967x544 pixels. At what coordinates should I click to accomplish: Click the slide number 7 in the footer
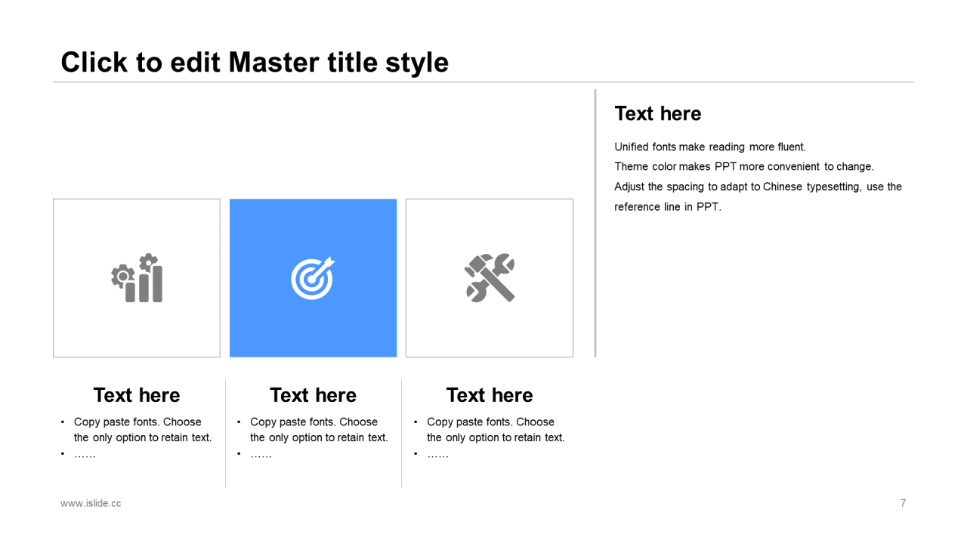[x=903, y=503]
